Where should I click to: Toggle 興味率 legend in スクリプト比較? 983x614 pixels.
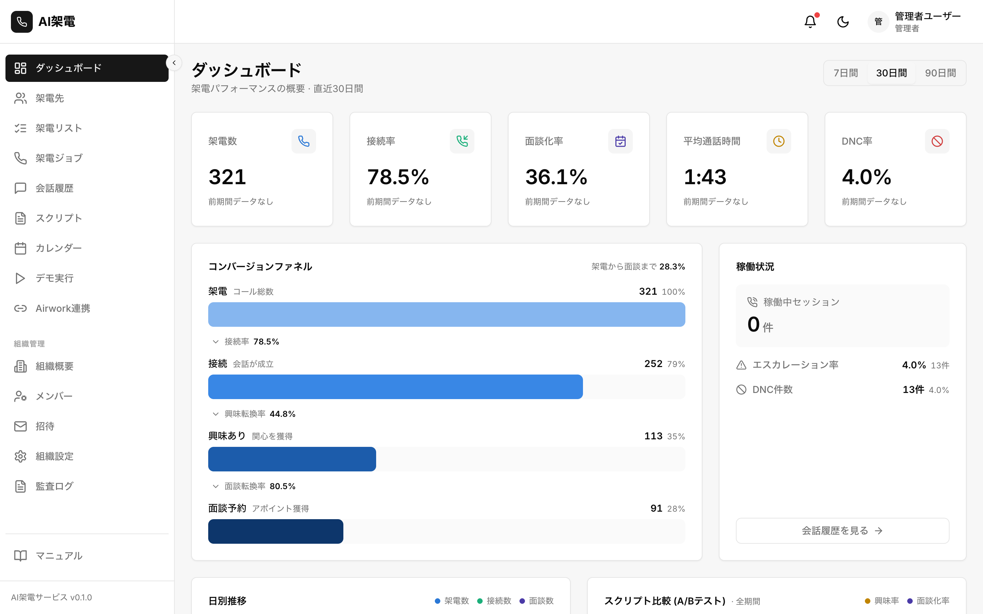tap(882, 601)
